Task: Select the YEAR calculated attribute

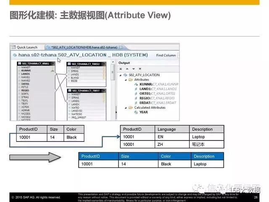Action: click(x=144, y=112)
